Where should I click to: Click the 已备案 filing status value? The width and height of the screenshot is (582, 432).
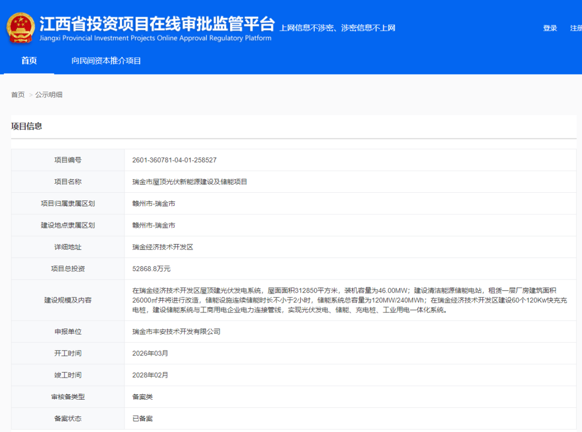[x=142, y=419]
